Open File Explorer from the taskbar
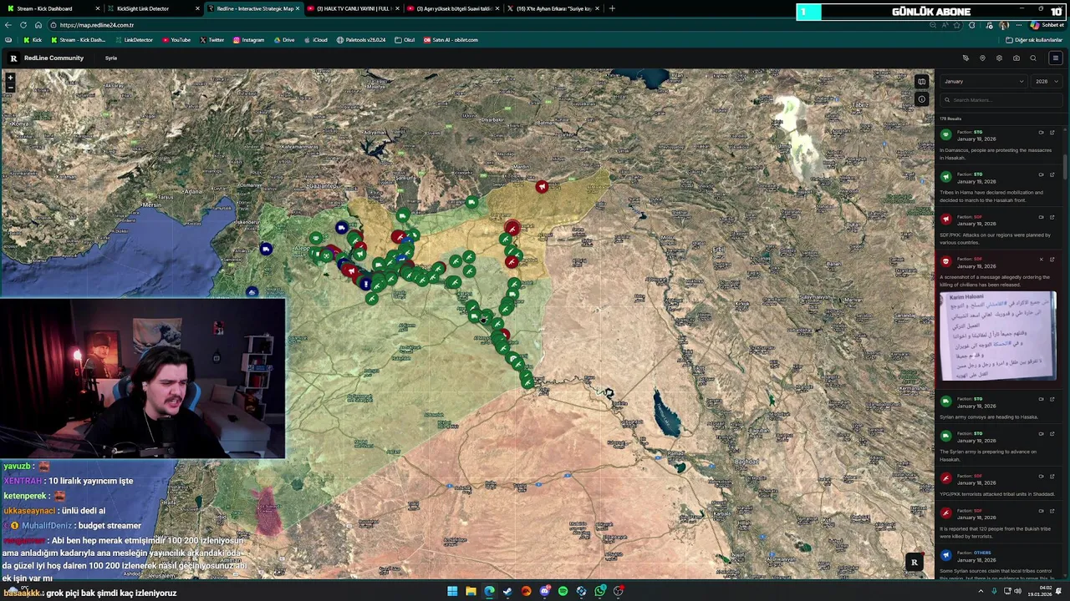 (x=471, y=591)
